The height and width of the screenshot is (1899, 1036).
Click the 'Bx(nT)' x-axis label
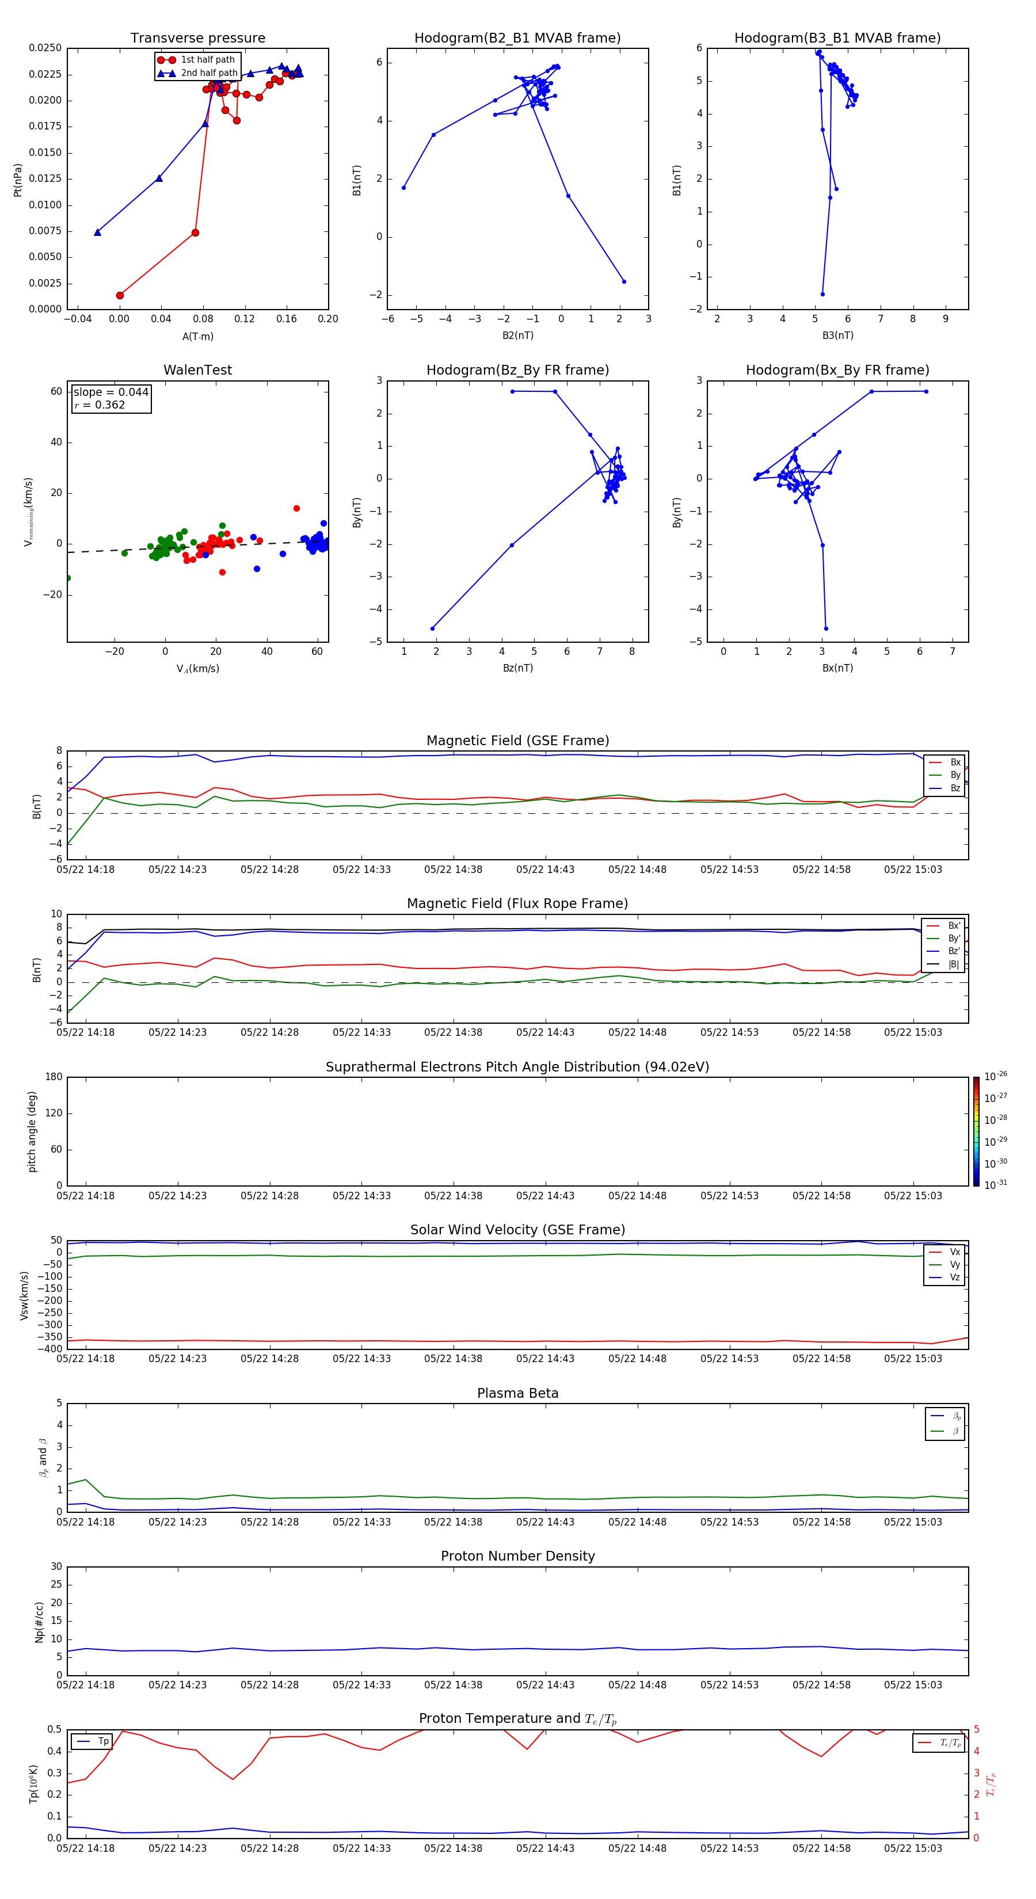[x=837, y=668]
